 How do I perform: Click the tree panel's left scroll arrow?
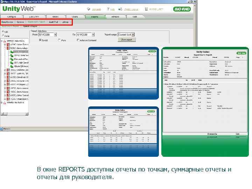pos(2,114)
